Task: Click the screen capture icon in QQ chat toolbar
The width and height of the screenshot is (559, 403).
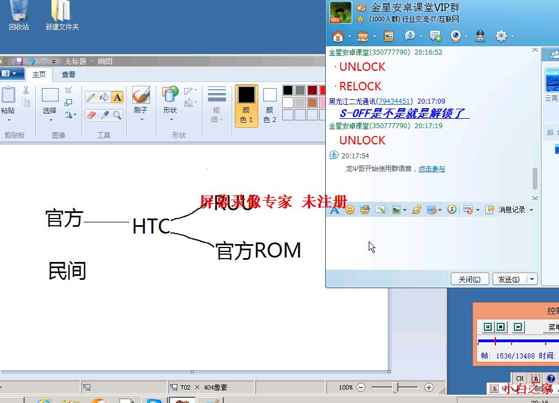Action: pyautogui.click(x=432, y=210)
